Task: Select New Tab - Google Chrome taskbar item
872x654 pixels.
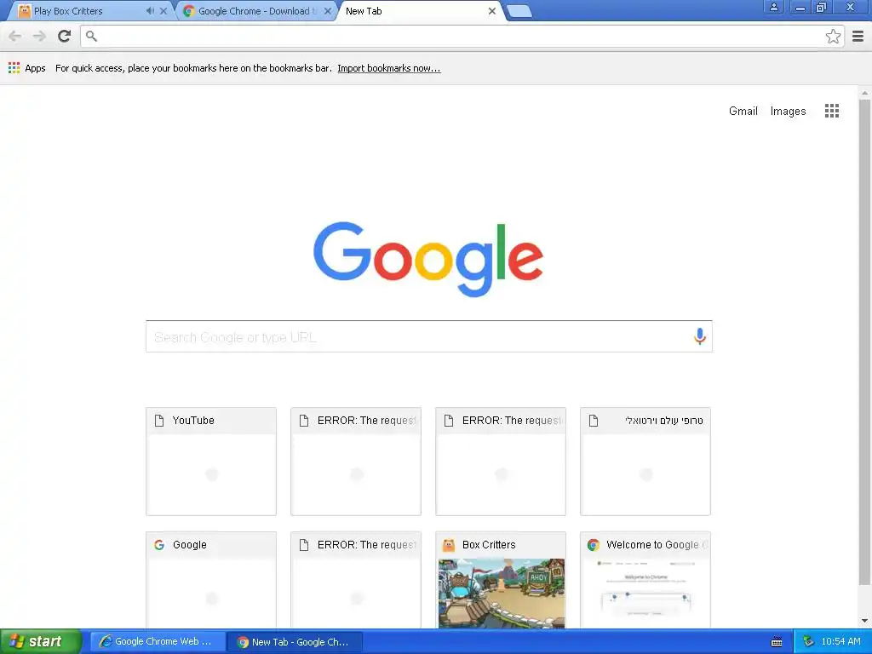Action: pyautogui.click(x=295, y=642)
